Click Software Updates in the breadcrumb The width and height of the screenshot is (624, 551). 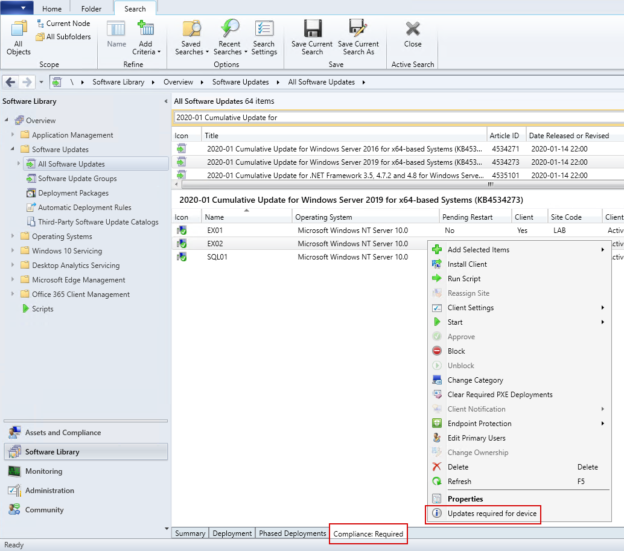pyautogui.click(x=240, y=82)
